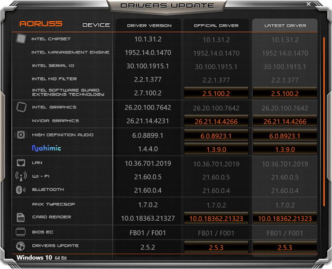Click the BIOS EC chip icon
Screen dimensions: 332x269
pyautogui.click(x=20, y=232)
